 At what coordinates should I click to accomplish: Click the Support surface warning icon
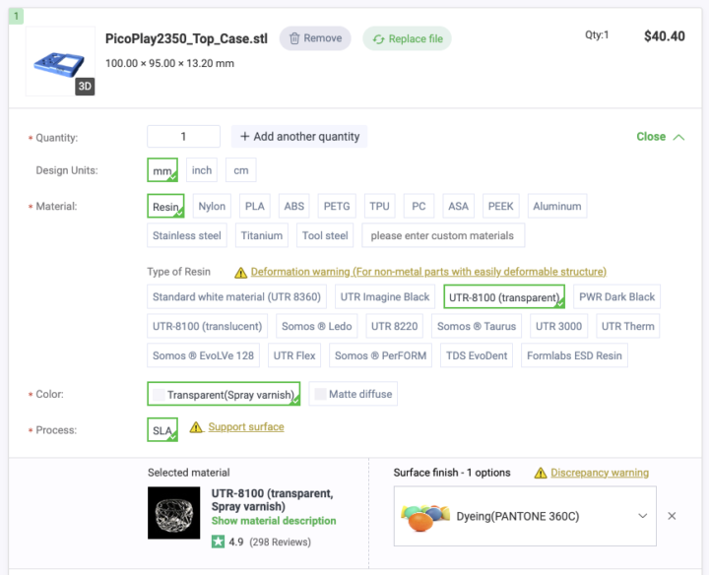point(196,427)
